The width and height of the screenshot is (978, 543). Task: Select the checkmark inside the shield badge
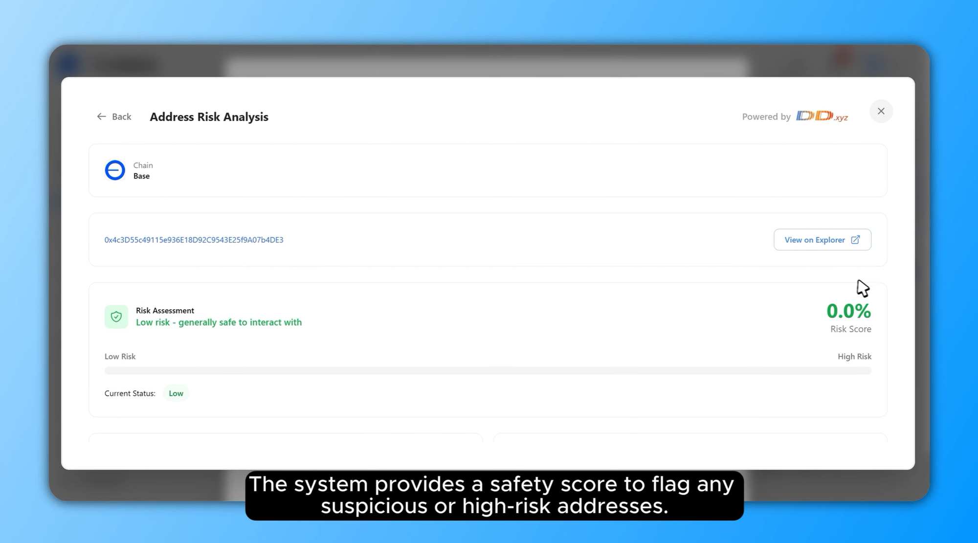pos(116,317)
